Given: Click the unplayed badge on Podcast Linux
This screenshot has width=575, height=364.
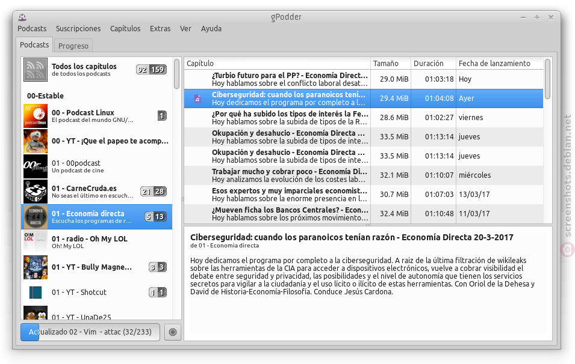Looking at the screenshot, I should pos(162,116).
